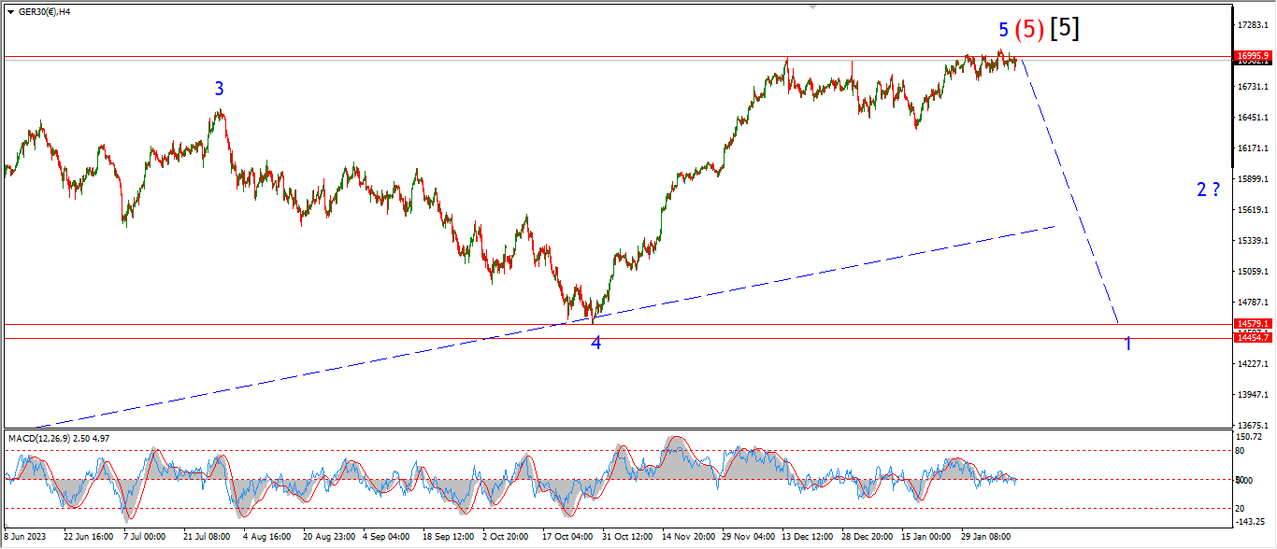Click the 8 Jun 2023 date label
1277x549 pixels.
(25, 538)
